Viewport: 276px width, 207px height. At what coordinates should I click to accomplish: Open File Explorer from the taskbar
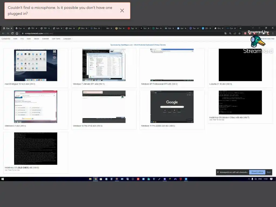90,179
